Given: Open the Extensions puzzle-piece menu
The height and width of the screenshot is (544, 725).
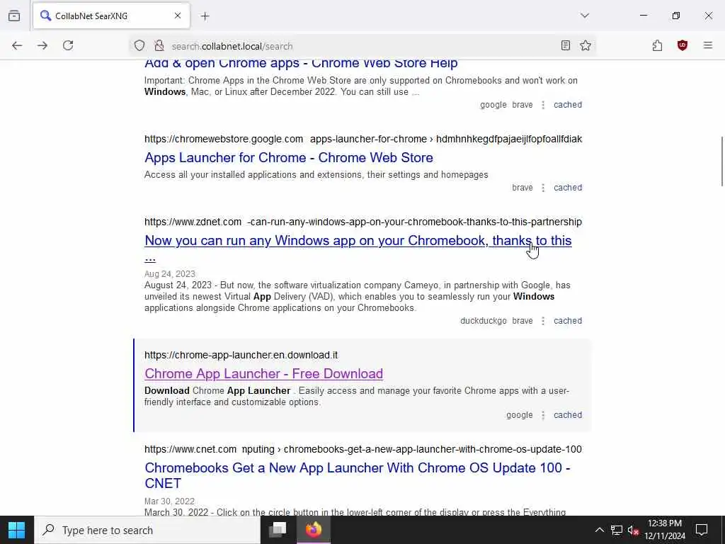Looking at the screenshot, I should 657,45.
